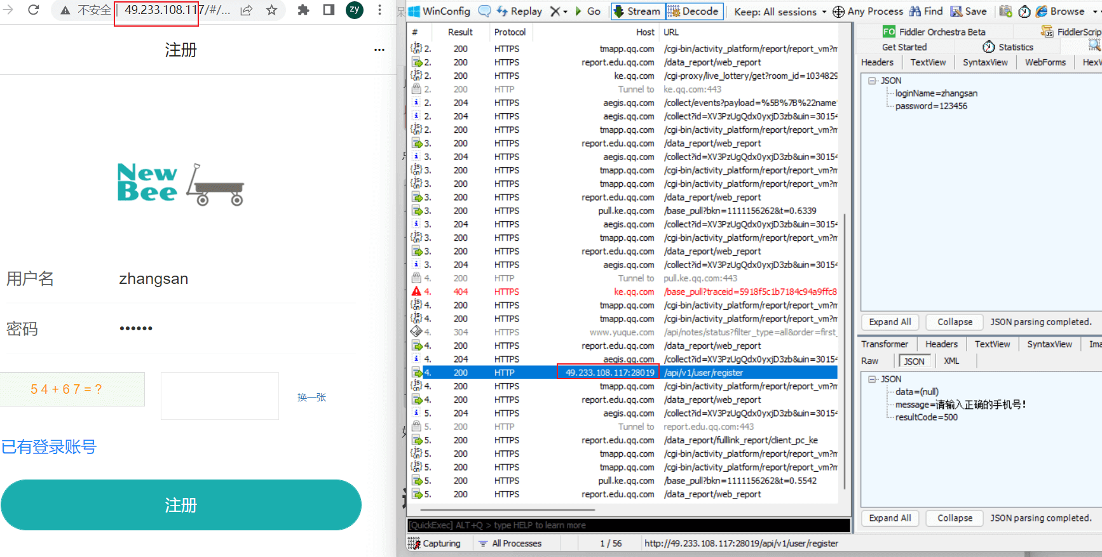The image size is (1102, 557).
Task: Click the captcha answer input box
Action: (220, 396)
